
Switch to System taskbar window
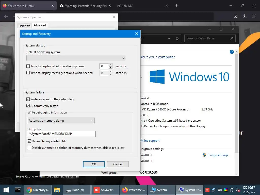click(161, 190)
